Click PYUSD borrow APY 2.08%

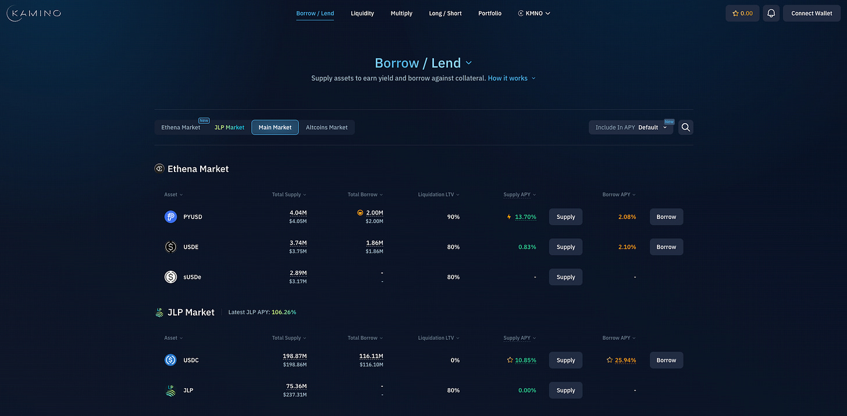pyautogui.click(x=627, y=217)
